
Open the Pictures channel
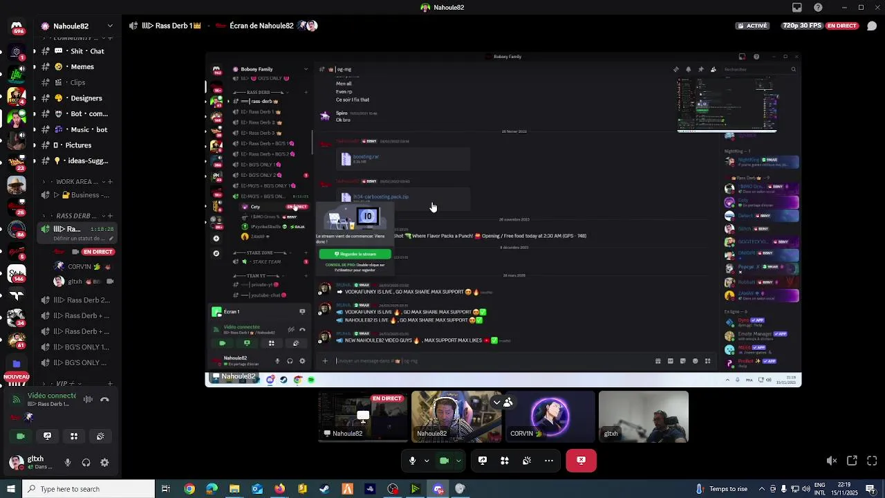pyautogui.click(x=79, y=145)
